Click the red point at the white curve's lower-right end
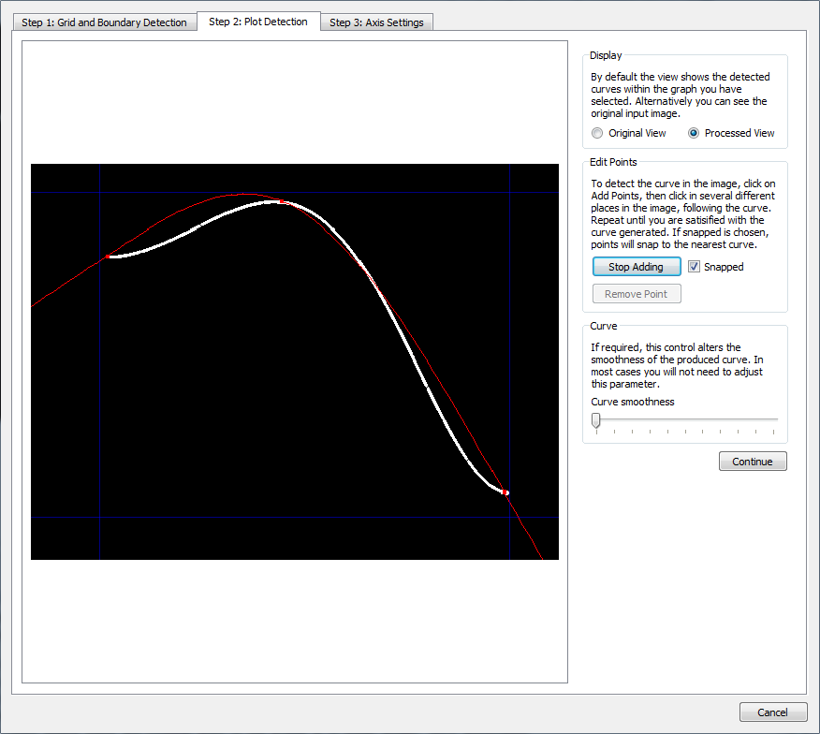Image resolution: width=820 pixels, height=734 pixels. [505, 492]
